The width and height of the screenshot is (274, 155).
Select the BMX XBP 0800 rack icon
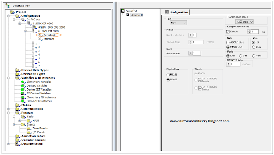click(x=29, y=23)
